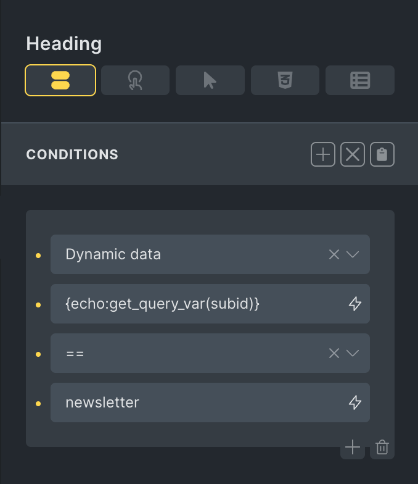
Task: Open dynamic data picker for get_query_var field
Action: point(355,304)
